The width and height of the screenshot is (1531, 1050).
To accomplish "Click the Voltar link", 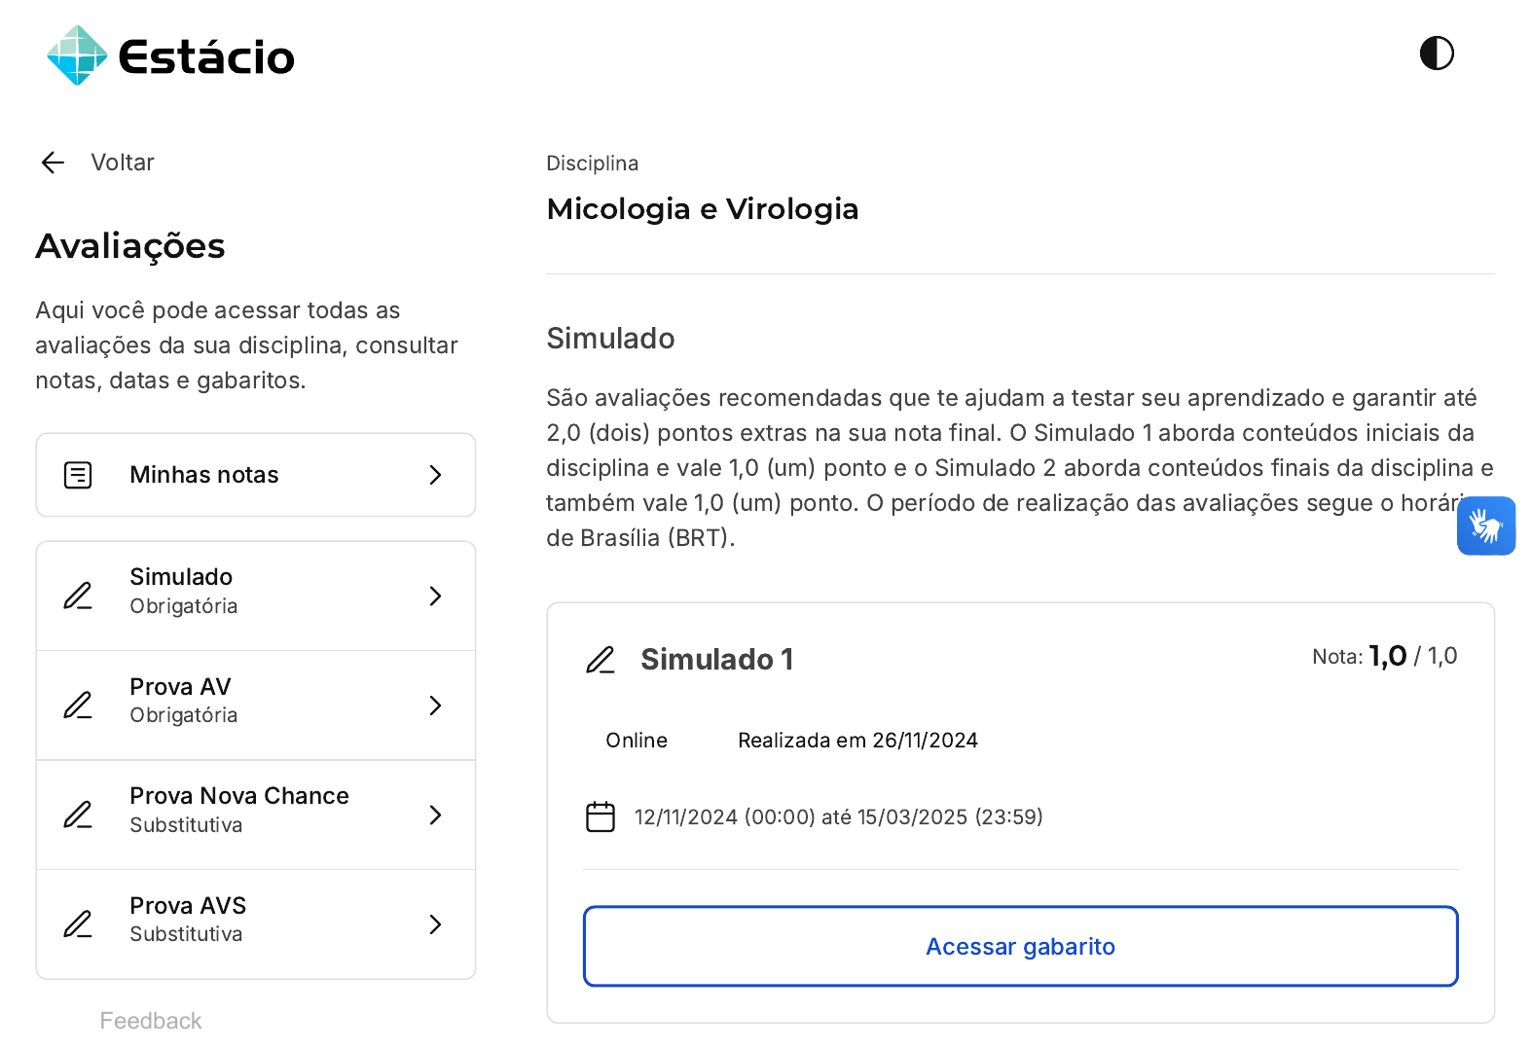I will click(123, 163).
